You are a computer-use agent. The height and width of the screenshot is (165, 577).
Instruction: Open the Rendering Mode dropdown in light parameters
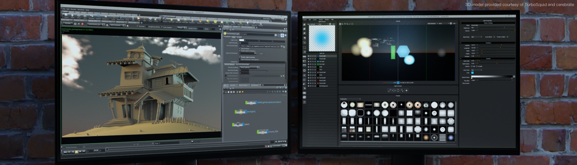tap(249, 67)
